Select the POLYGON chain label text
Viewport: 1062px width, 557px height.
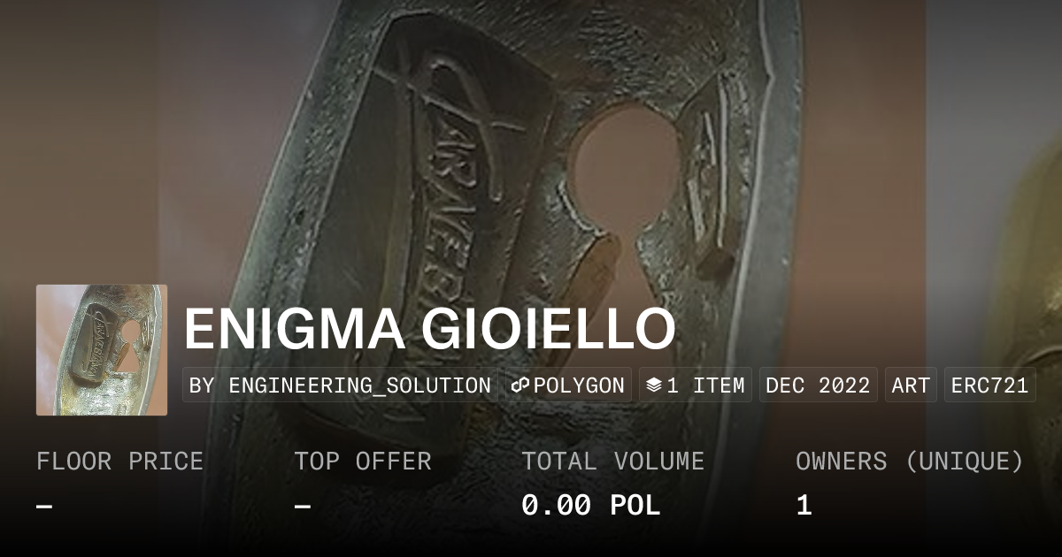click(579, 385)
